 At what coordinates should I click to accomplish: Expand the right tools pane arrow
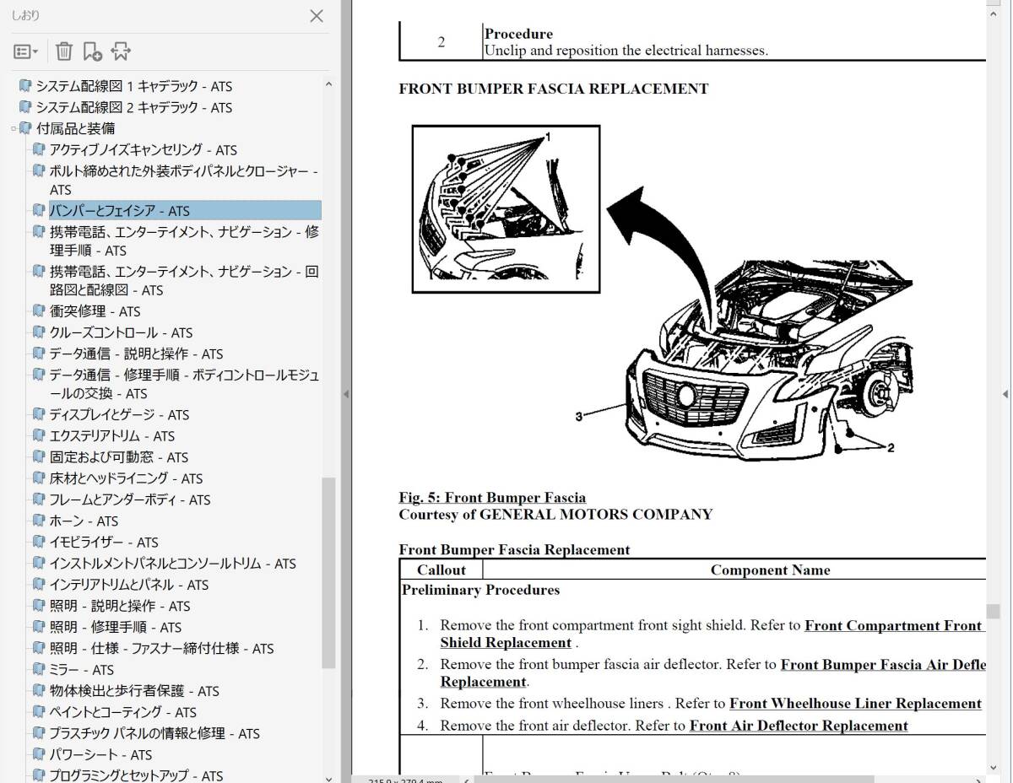pyautogui.click(x=1005, y=394)
